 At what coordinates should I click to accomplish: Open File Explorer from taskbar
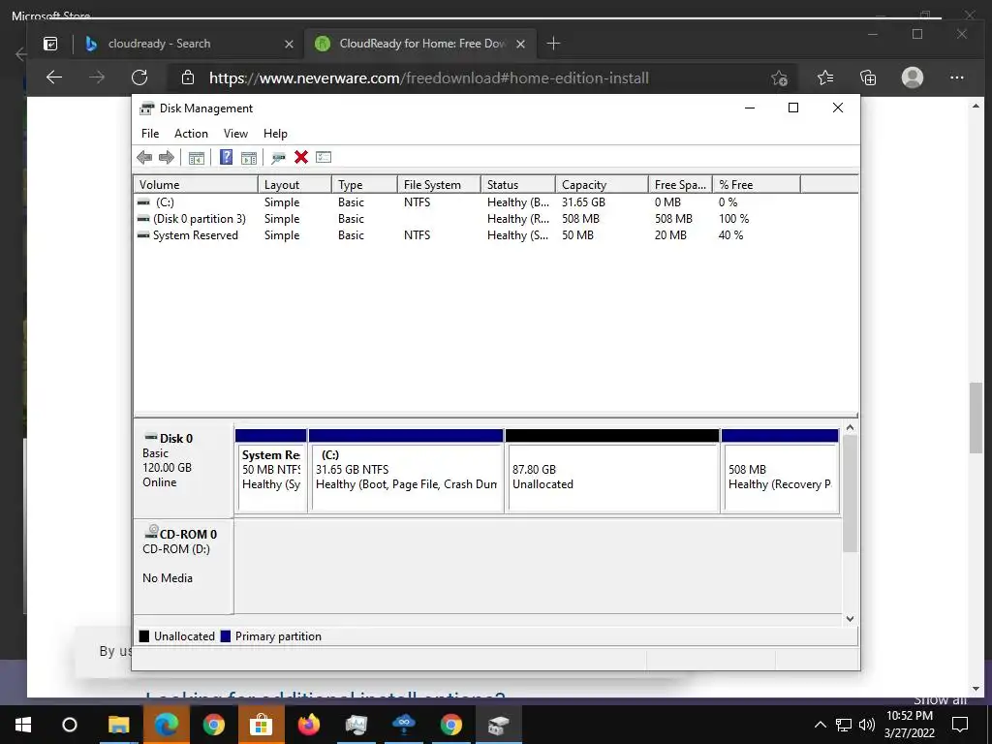118,725
